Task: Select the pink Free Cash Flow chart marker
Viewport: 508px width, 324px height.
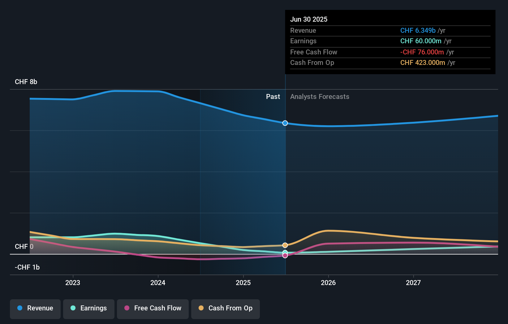Action: pos(285,255)
